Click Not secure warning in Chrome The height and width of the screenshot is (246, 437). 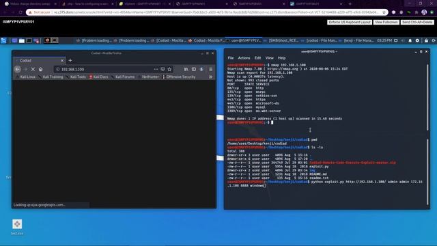pos(39,12)
